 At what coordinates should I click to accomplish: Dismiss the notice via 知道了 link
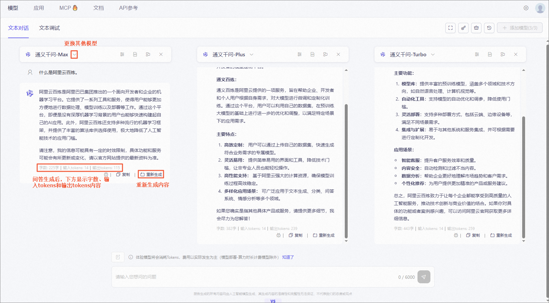(288, 257)
